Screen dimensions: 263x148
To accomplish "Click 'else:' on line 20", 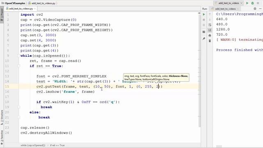I will [35, 112].
